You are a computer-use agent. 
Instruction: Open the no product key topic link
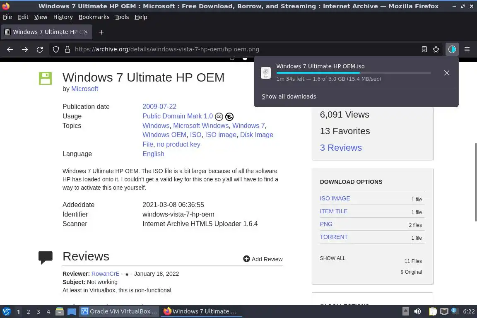pyautogui.click(x=178, y=144)
